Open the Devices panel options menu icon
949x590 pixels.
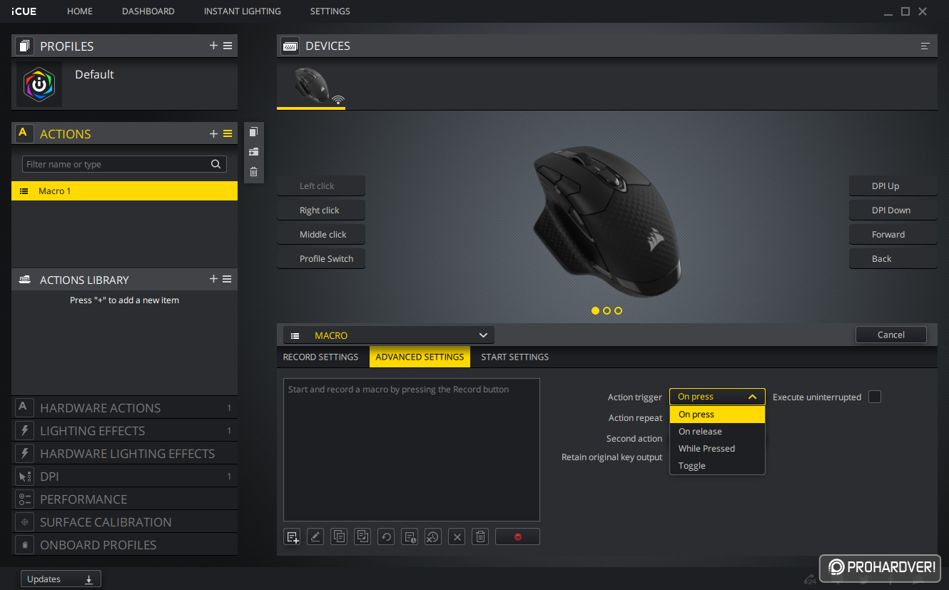pyautogui.click(x=925, y=46)
